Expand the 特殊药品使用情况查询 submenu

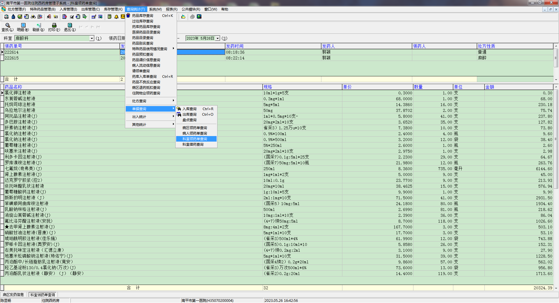point(151,49)
